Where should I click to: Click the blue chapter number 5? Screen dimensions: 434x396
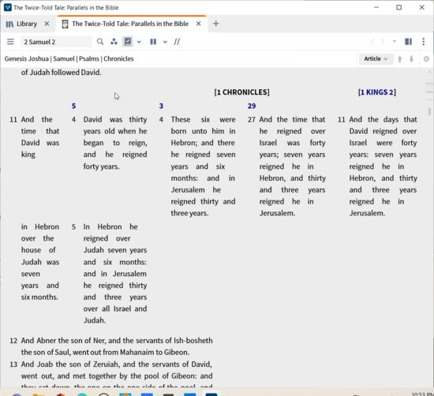73,106
